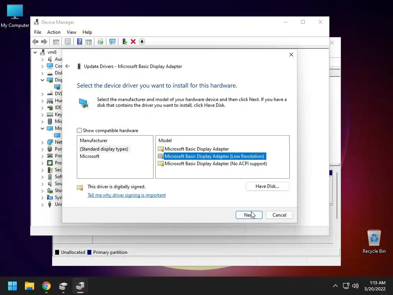The width and height of the screenshot is (393, 295).
Task: Click the Have Disk... button
Action: point(267,186)
